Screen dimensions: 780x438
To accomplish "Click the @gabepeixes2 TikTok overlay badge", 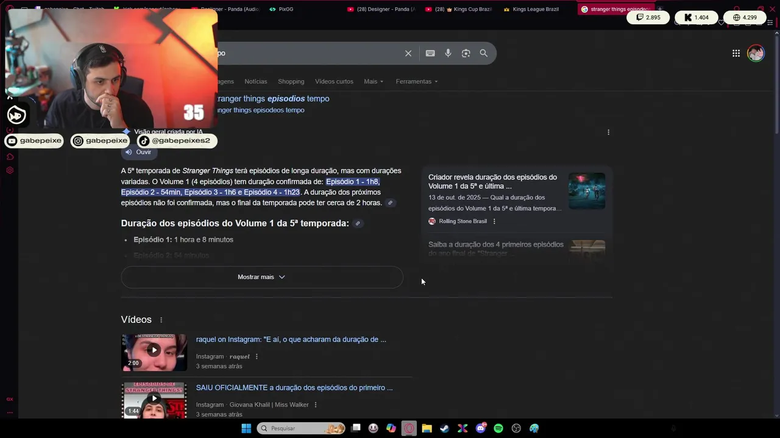I will (x=175, y=141).
